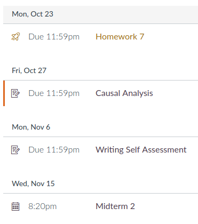The image size is (198, 224).
Task: Click the calendar icon beside Midterm 2
Action: [15, 206]
